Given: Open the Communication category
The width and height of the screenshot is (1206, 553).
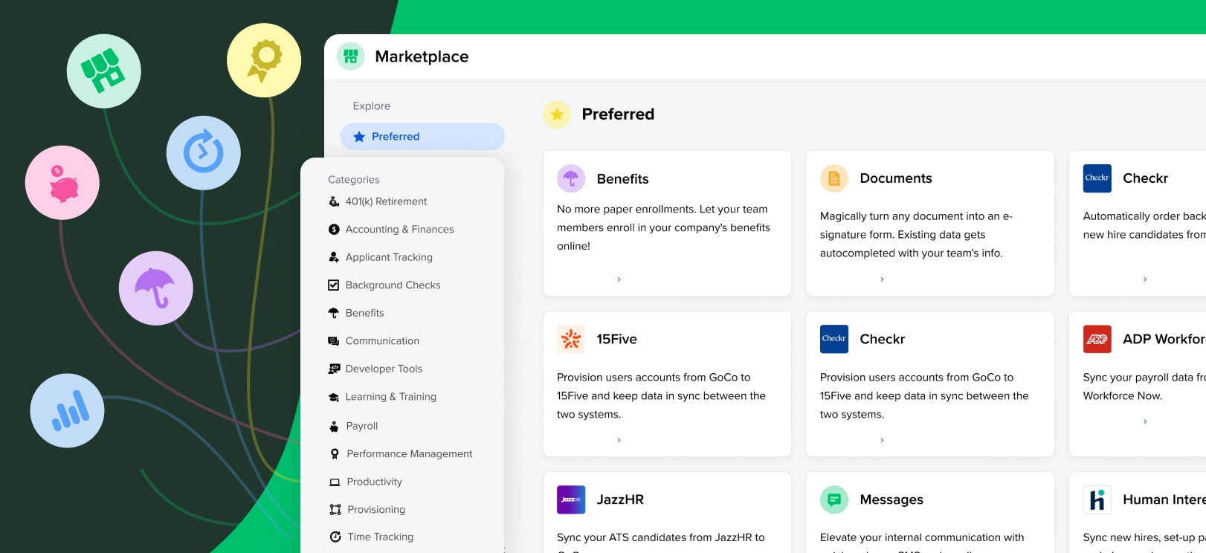Looking at the screenshot, I should coord(382,341).
